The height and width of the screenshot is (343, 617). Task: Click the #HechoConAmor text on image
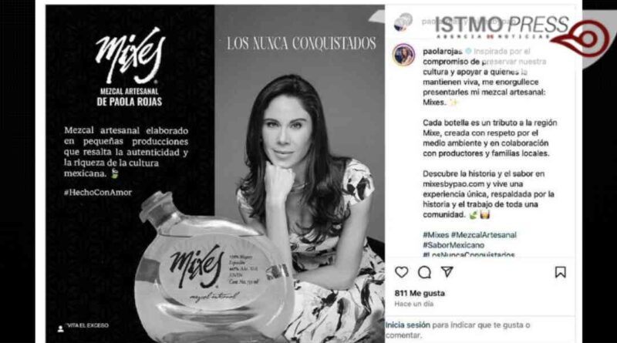98,193
